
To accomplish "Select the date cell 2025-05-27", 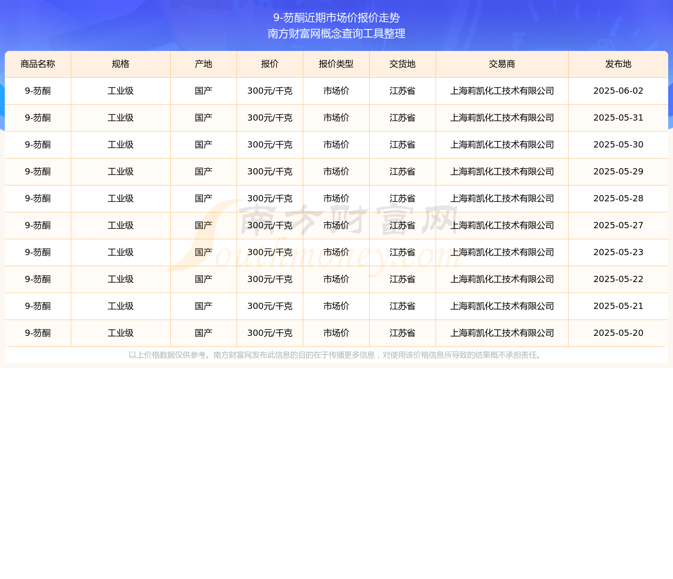I will 618,225.
